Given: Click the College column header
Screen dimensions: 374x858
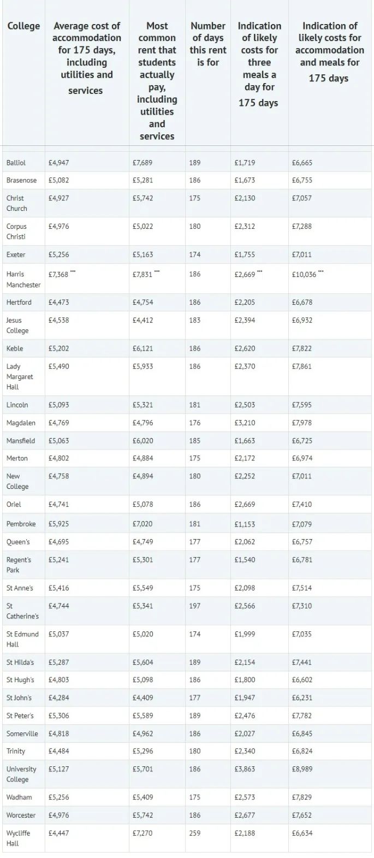Looking at the screenshot, I should click(23, 26).
